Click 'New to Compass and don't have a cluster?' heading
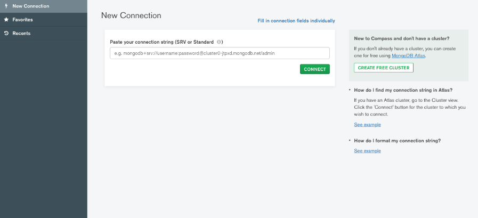Viewport: 478px width, 218px height. pyautogui.click(x=402, y=38)
